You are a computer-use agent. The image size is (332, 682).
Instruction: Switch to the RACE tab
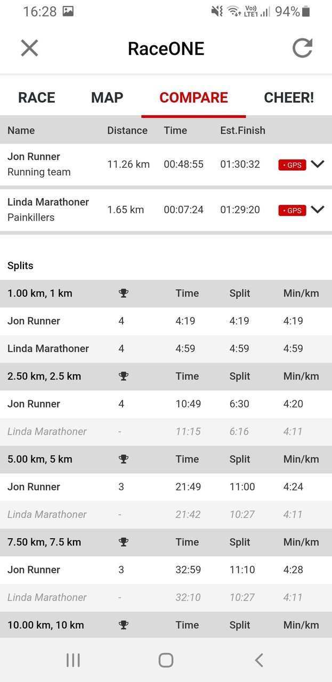(37, 98)
